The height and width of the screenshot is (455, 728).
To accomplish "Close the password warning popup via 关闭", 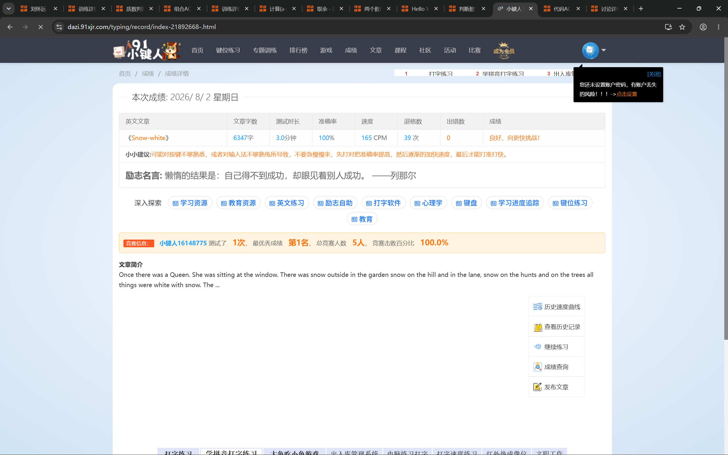I will (654, 74).
